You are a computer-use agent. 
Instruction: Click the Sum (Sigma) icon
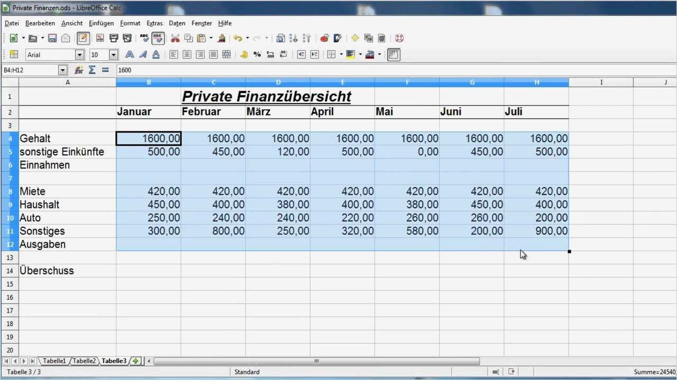point(91,69)
